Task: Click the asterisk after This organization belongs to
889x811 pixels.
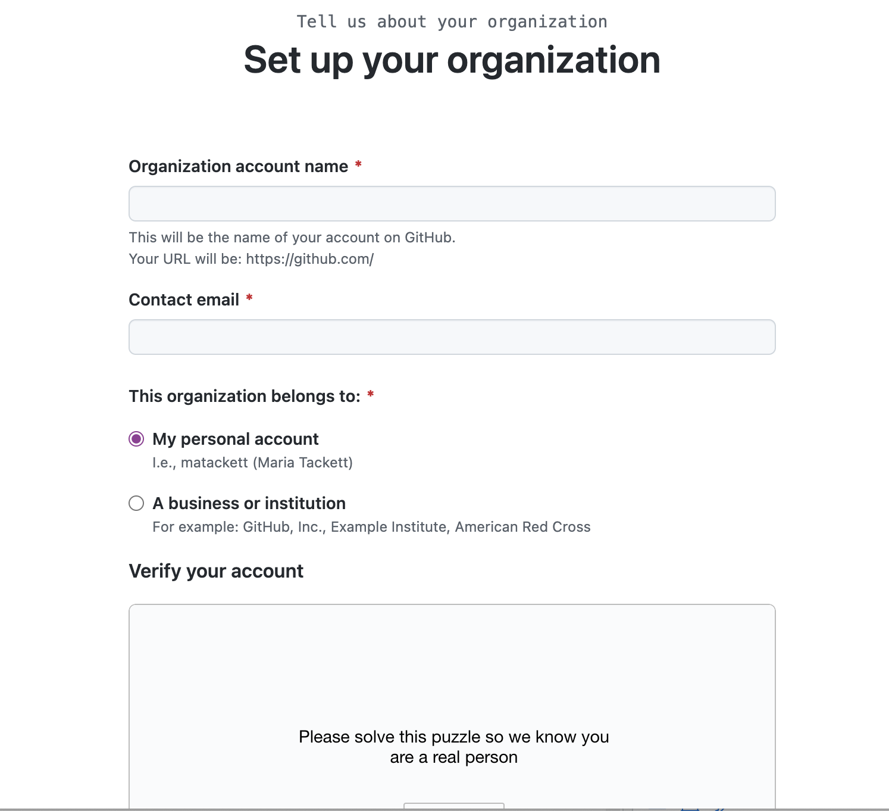Action: point(371,395)
